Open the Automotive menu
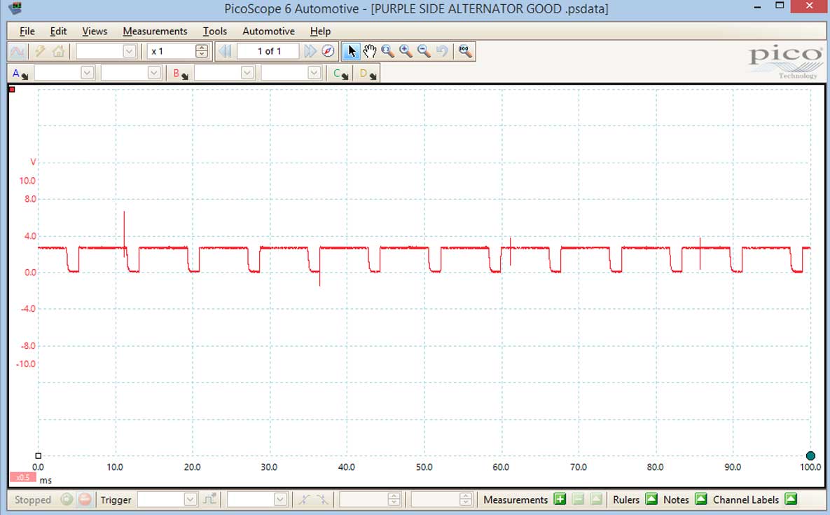 click(268, 32)
